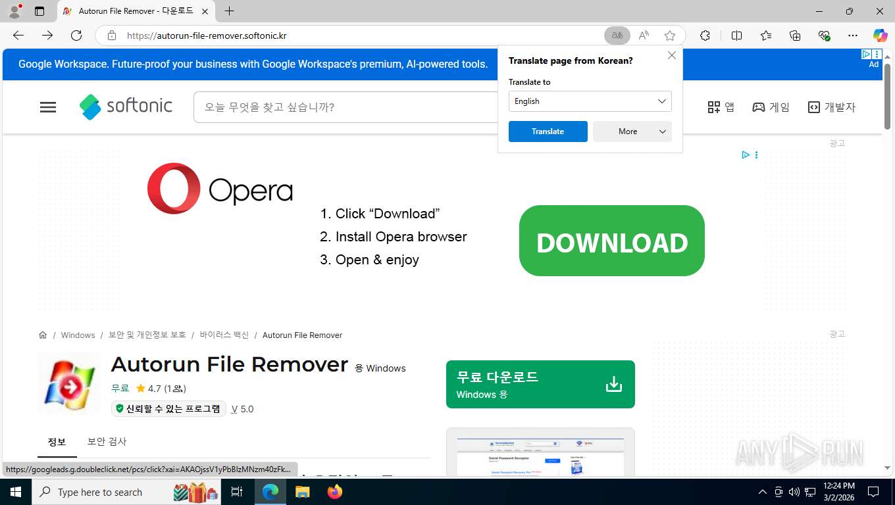The image size is (895, 505).
Task: Go to Softonic home via logo
Action: tap(126, 107)
